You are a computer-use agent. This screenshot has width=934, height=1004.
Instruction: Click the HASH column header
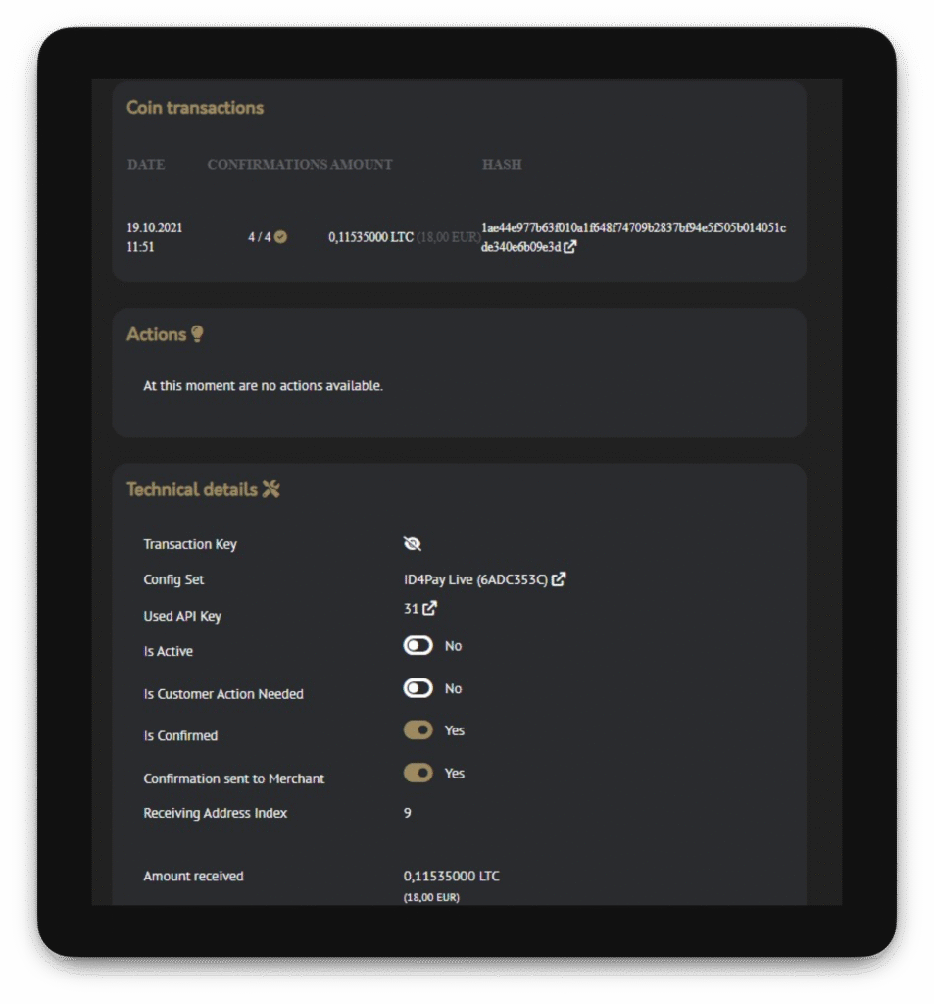pos(502,165)
